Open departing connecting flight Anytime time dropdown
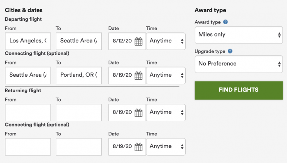 [166, 75]
